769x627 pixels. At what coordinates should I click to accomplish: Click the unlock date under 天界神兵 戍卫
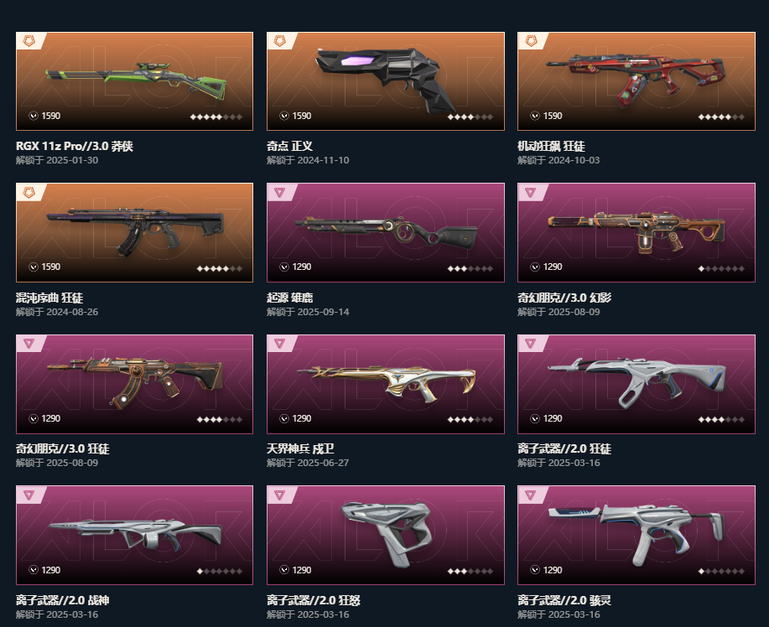point(308,462)
